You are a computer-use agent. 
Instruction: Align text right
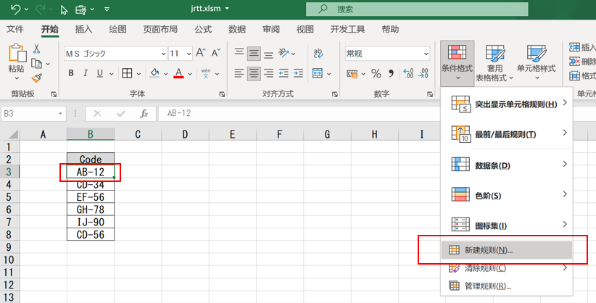(269, 73)
